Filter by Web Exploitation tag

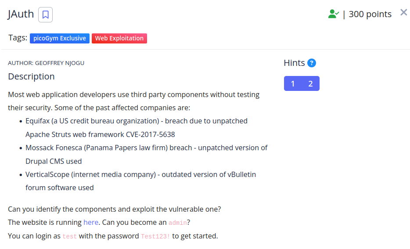tap(119, 38)
